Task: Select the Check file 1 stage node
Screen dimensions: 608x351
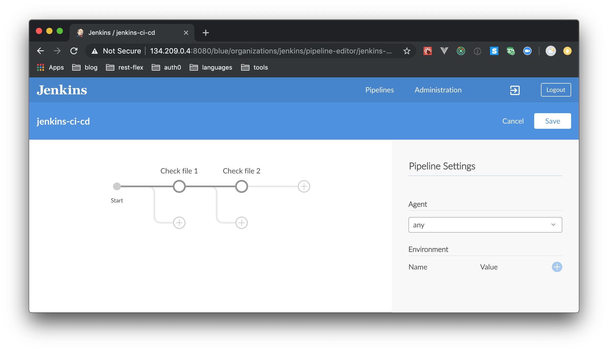Action: coord(179,186)
